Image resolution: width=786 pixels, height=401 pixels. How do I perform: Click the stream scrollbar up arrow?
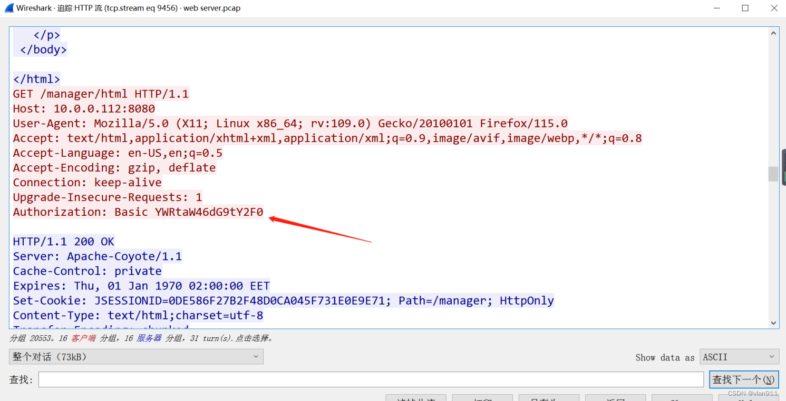pyautogui.click(x=773, y=33)
